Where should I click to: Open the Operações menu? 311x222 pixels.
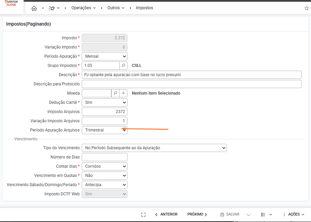[83, 8]
